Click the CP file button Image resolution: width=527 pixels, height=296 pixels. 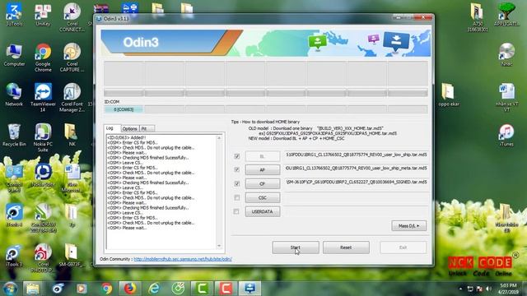[263, 183]
